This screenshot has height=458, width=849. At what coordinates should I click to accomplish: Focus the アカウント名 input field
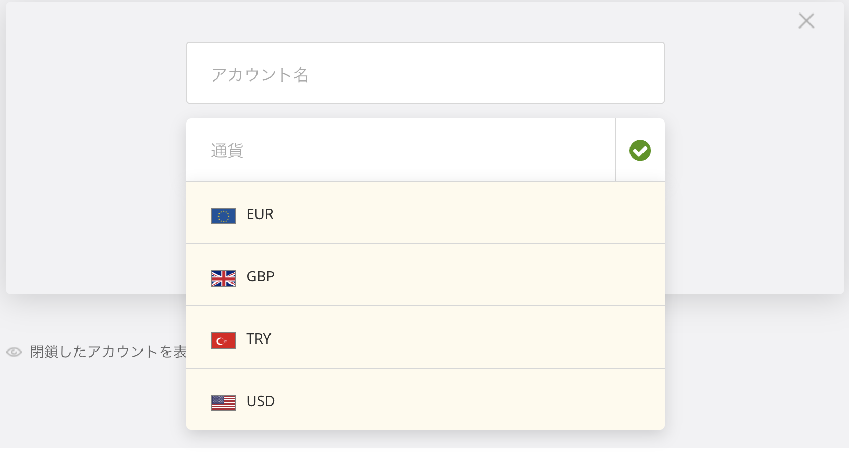(x=426, y=73)
